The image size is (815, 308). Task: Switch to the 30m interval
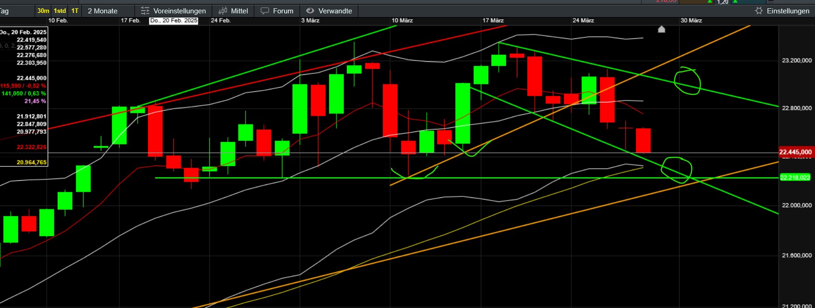pyautogui.click(x=43, y=11)
